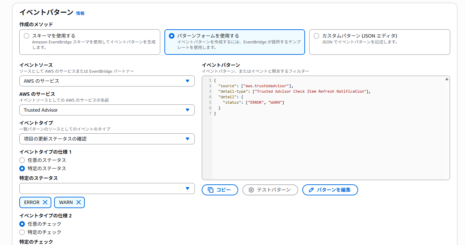Remove the WARN status tag

coord(79,202)
